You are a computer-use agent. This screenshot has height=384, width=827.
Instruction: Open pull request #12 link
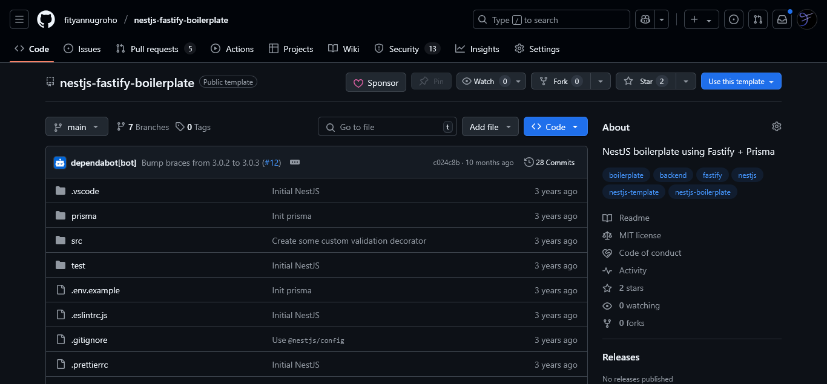(x=272, y=163)
